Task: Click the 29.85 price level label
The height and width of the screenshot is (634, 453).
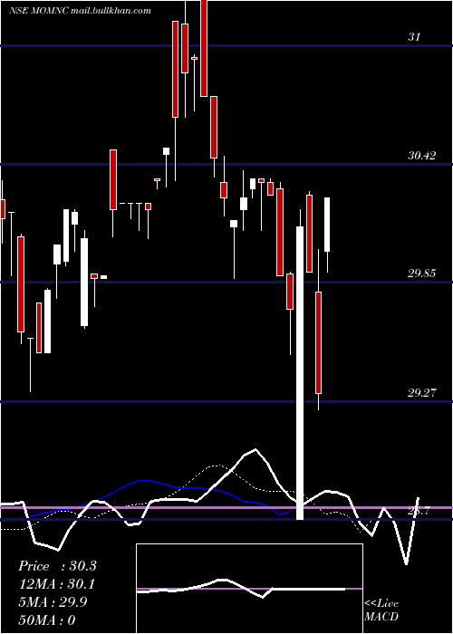Action: click(x=422, y=274)
